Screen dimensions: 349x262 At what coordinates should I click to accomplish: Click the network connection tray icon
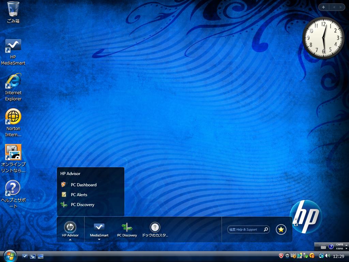[x=321, y=256]
